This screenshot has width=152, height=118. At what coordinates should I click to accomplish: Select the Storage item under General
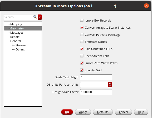pyautogui.click(x=21, y=45)
